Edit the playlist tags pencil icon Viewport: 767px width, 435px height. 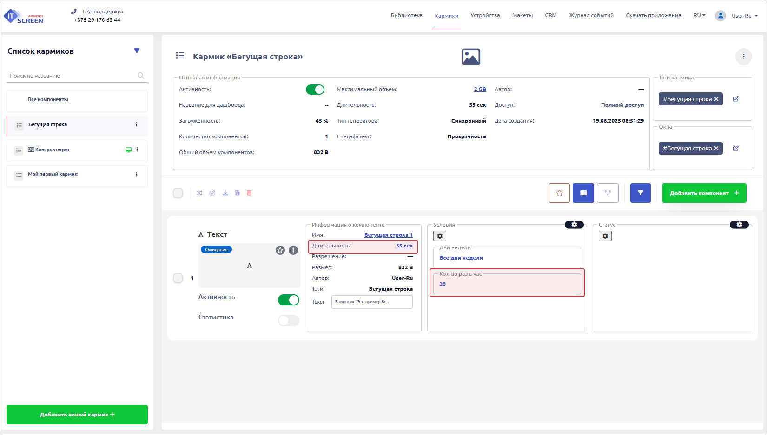pyautogui.click(x=736, y=99)
